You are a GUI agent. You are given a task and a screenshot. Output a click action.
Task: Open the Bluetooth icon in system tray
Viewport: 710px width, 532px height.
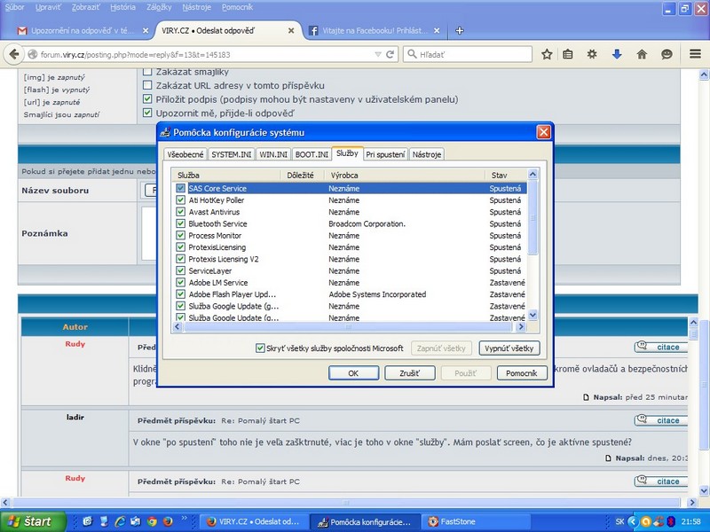point(671,521)
